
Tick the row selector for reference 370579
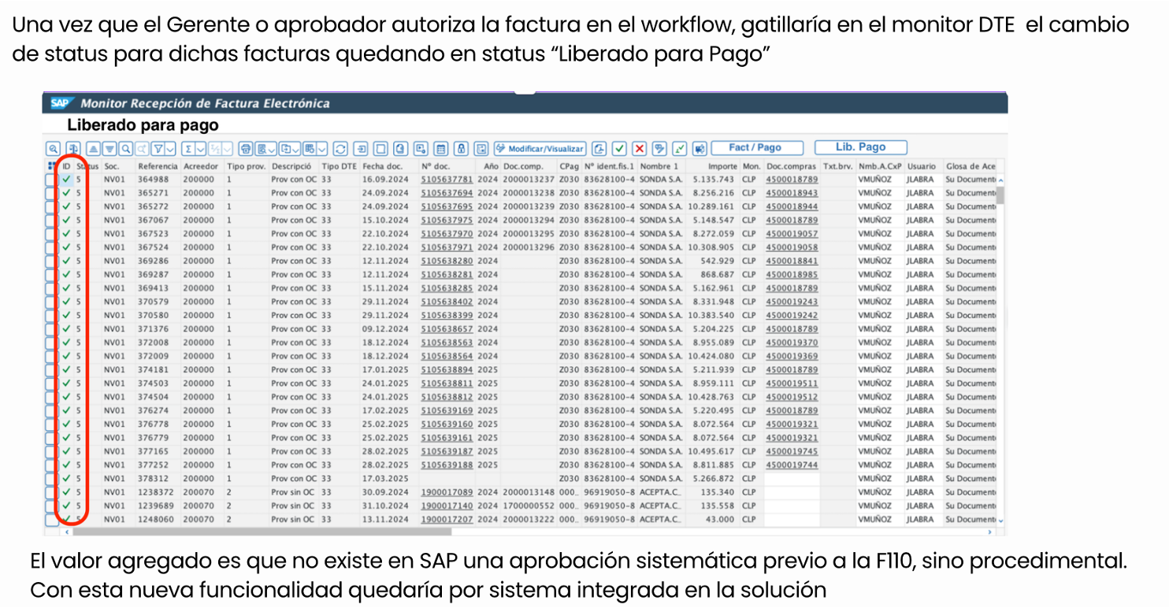click(52, 302)
